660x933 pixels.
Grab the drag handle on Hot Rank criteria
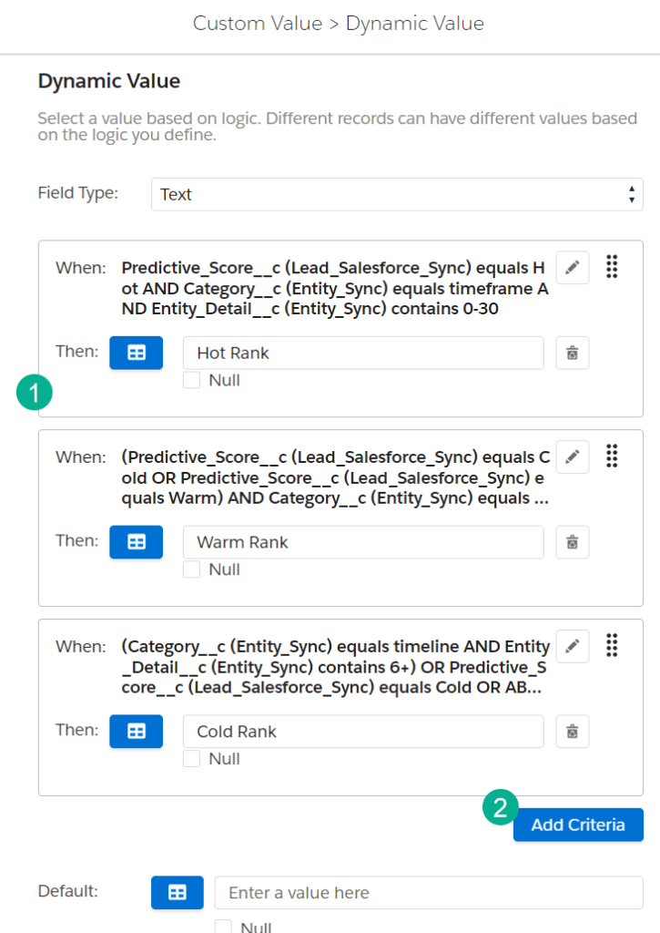[x=612, y=267]
